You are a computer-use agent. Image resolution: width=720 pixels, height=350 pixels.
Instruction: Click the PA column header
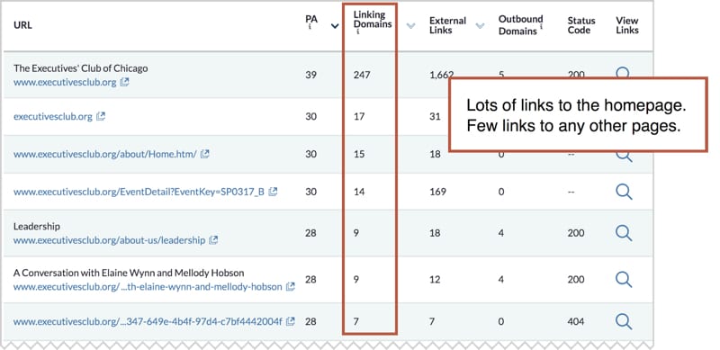click(x=311, y=19)
